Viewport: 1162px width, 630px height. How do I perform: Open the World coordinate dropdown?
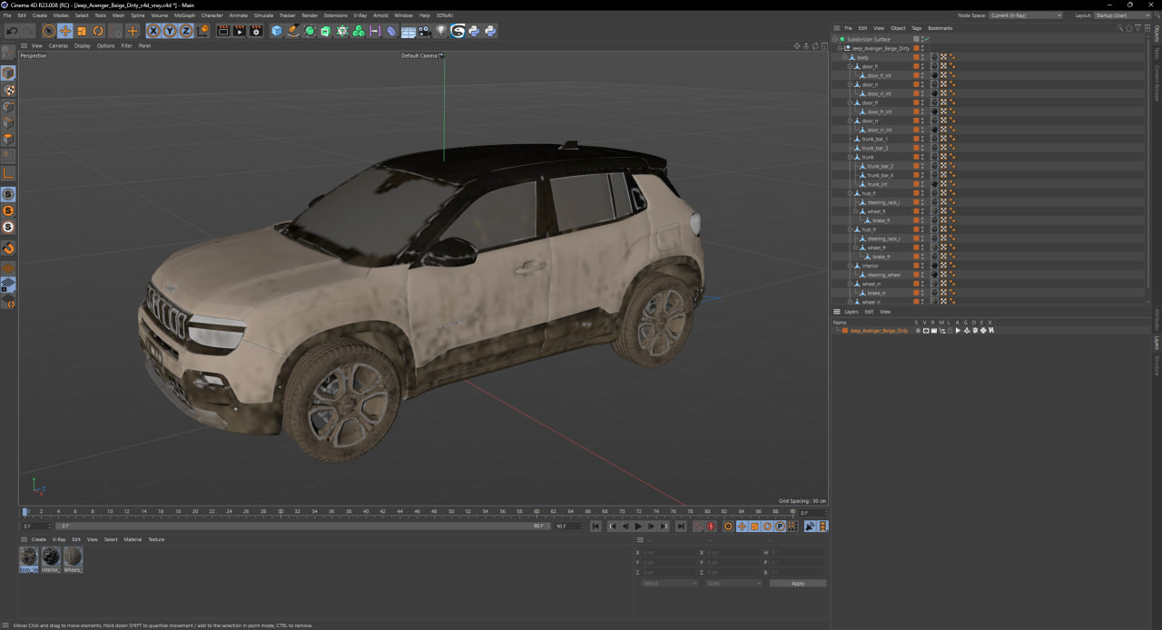(x=669, y=583)
